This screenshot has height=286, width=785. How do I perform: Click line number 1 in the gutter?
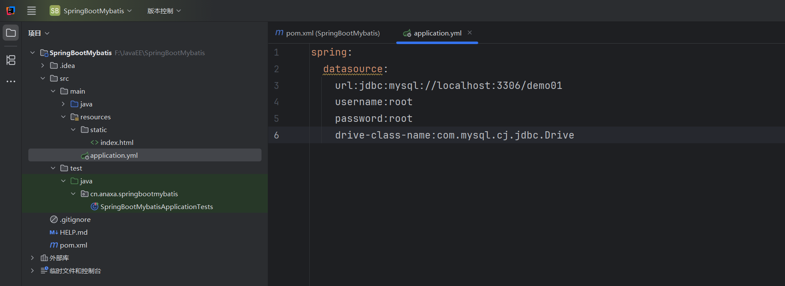tap(276, 53)
